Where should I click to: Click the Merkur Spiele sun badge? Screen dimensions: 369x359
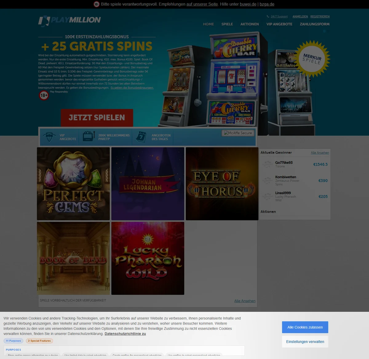312,59
